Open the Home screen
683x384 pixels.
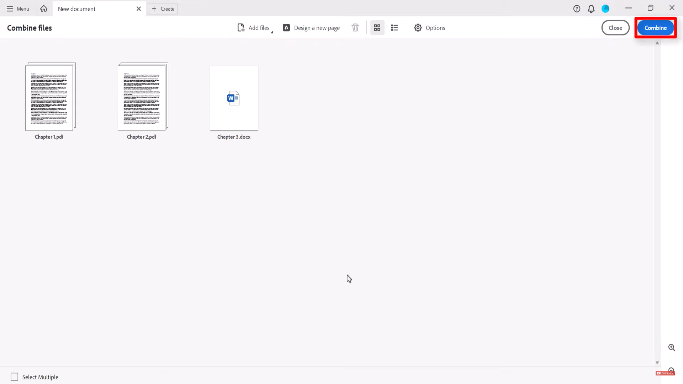click(x=43, y=9)
